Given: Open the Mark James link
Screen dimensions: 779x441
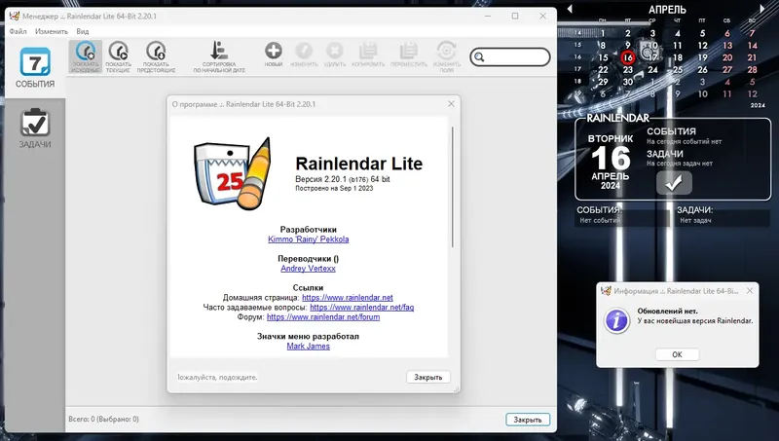Looking at the screenshot, I should click(308, 347).
